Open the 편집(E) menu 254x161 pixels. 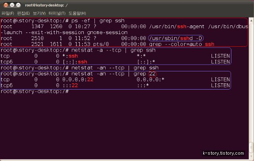pyautogui.click(x=23, y=13)
